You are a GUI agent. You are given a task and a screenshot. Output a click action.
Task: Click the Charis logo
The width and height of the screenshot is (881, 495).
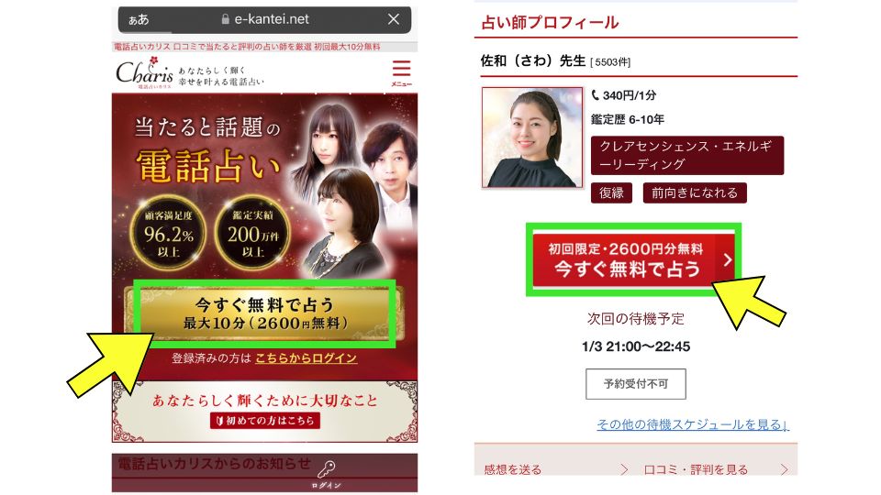[x=145, y=73]
